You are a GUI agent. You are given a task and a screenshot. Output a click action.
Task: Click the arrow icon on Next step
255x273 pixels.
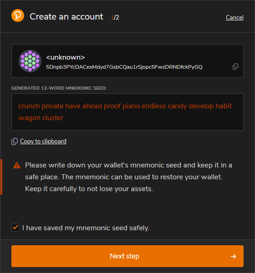[234, 256]
